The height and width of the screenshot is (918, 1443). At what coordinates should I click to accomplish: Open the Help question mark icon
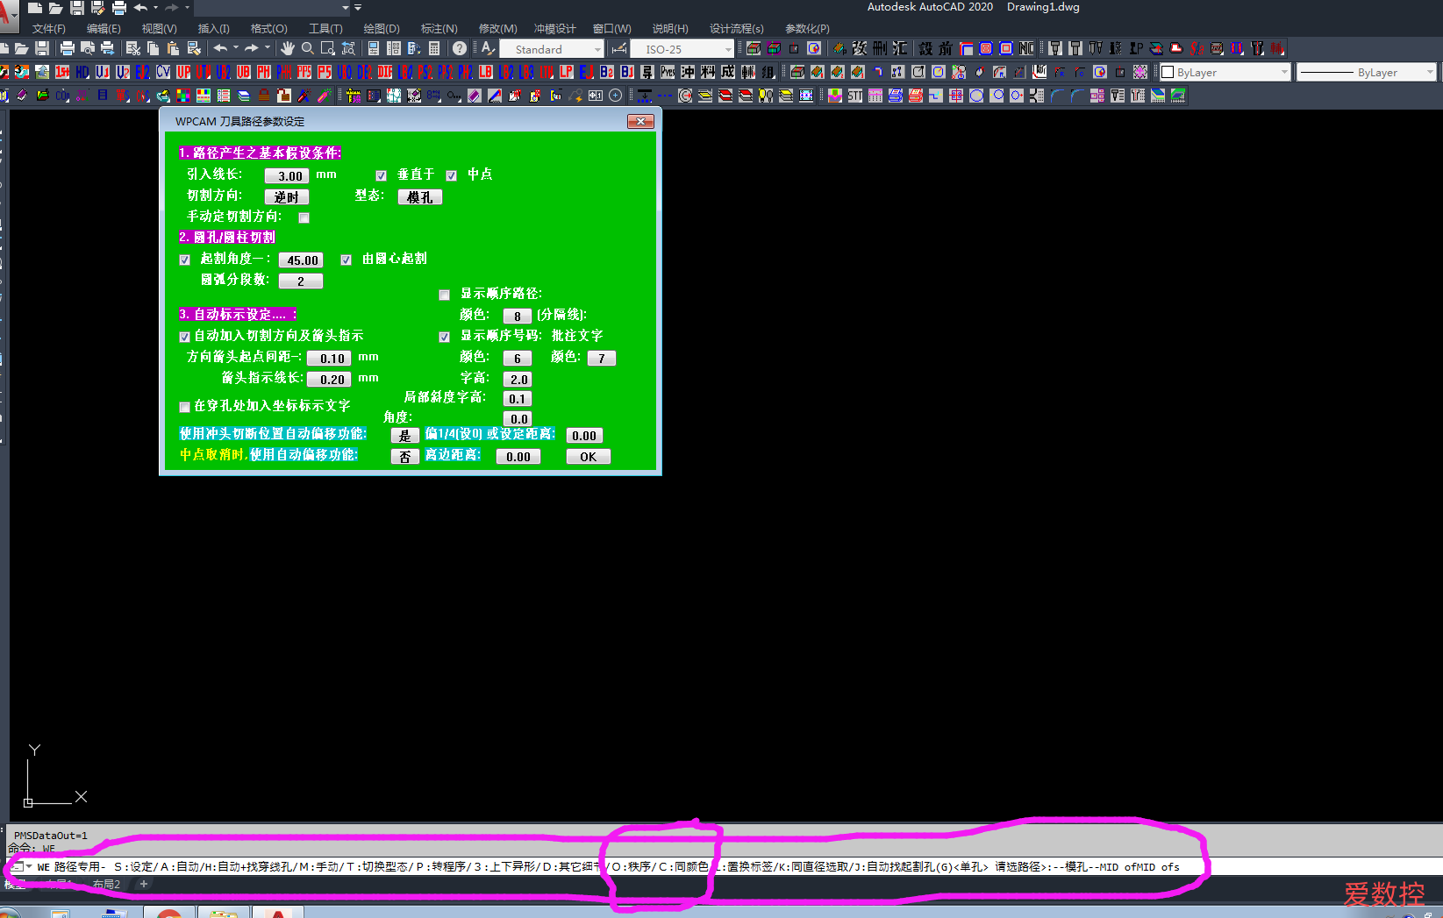tap(459, 48)
